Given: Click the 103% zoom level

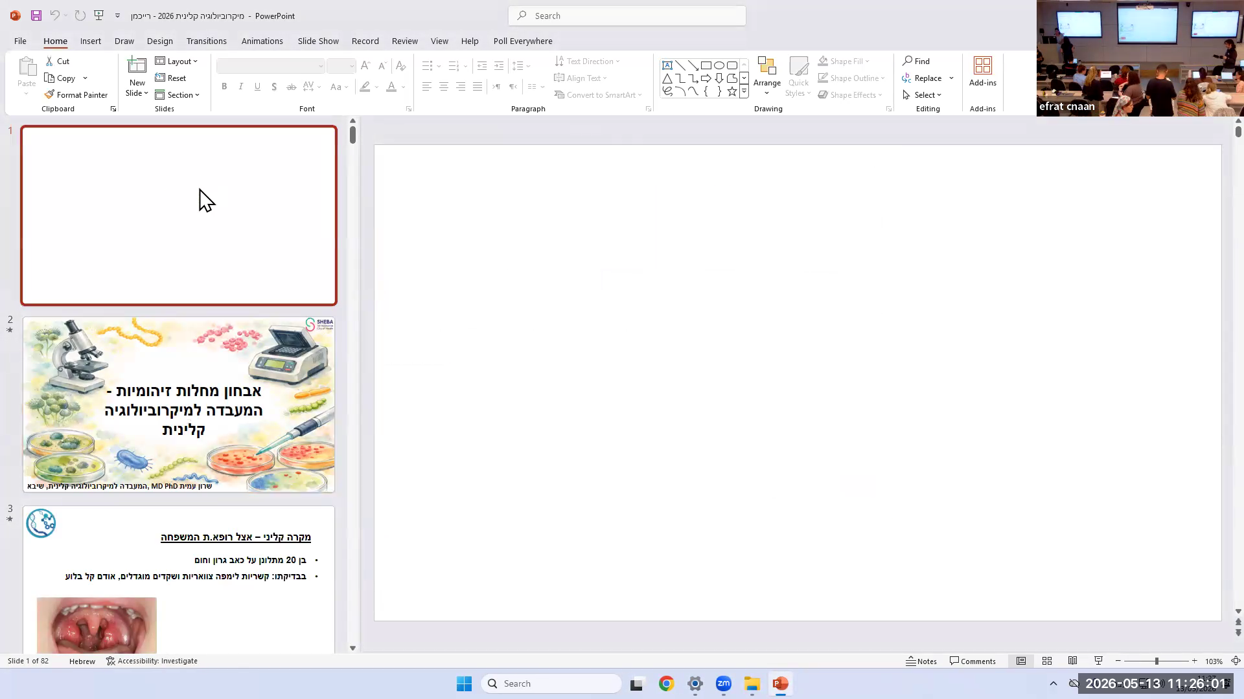Looking at the screenshot, I should [x=1214, y=661].
